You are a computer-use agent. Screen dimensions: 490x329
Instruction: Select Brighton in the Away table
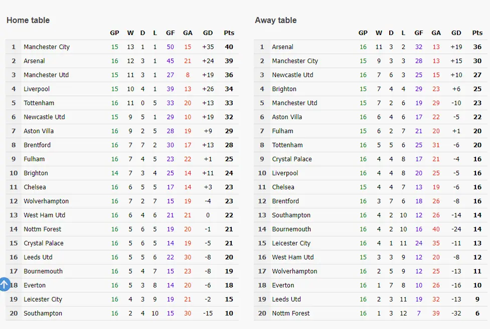pos(284,89)
